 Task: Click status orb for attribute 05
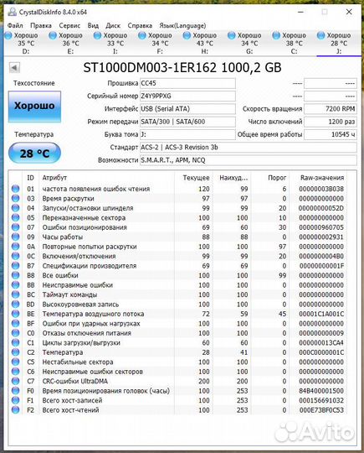click(16, 217)
